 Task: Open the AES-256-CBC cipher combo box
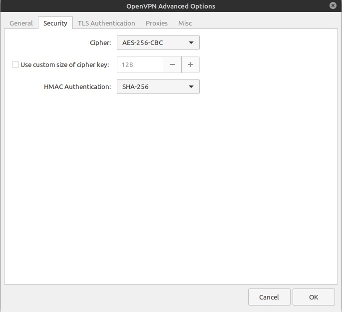tap(158, 43)
